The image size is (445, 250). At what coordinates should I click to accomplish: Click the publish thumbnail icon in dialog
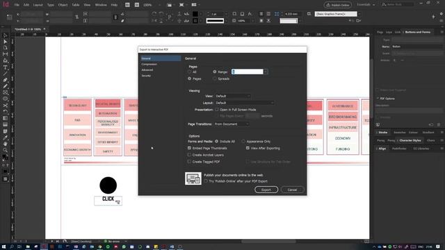(x=193, y=178)
